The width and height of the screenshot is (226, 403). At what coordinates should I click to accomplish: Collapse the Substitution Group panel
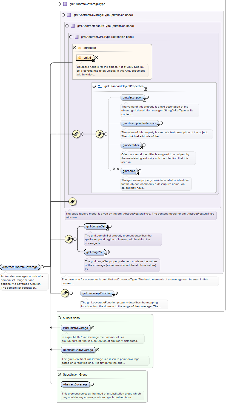pos(59,374)
